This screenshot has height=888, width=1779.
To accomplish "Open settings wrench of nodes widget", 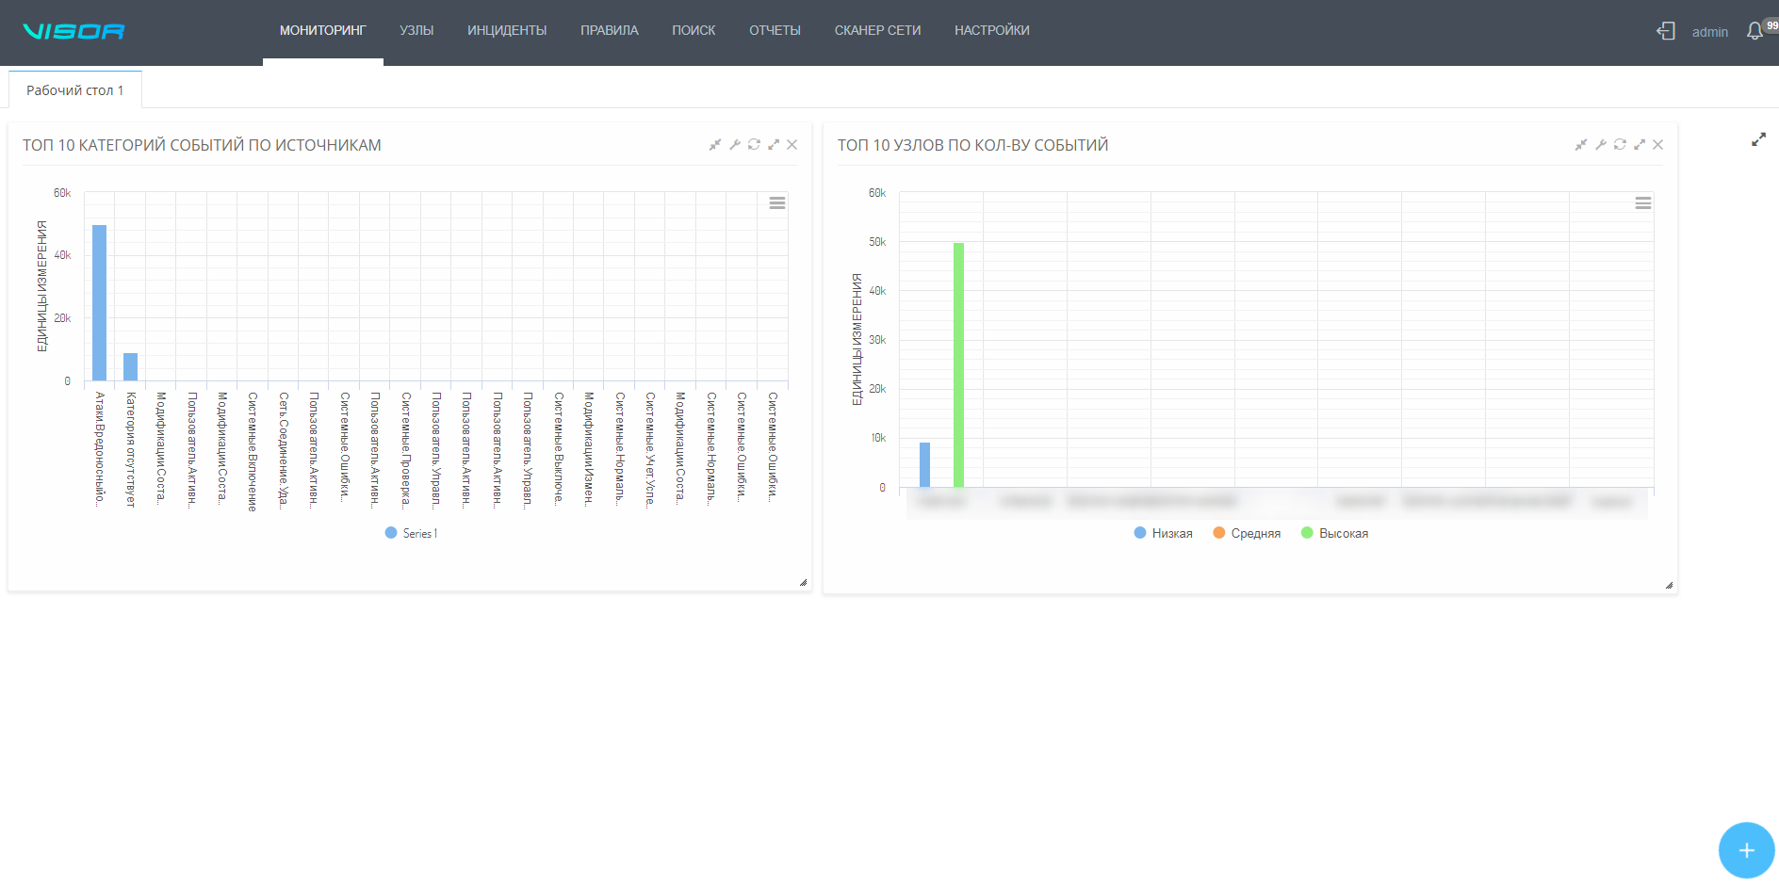I will tap(1601, 144).
